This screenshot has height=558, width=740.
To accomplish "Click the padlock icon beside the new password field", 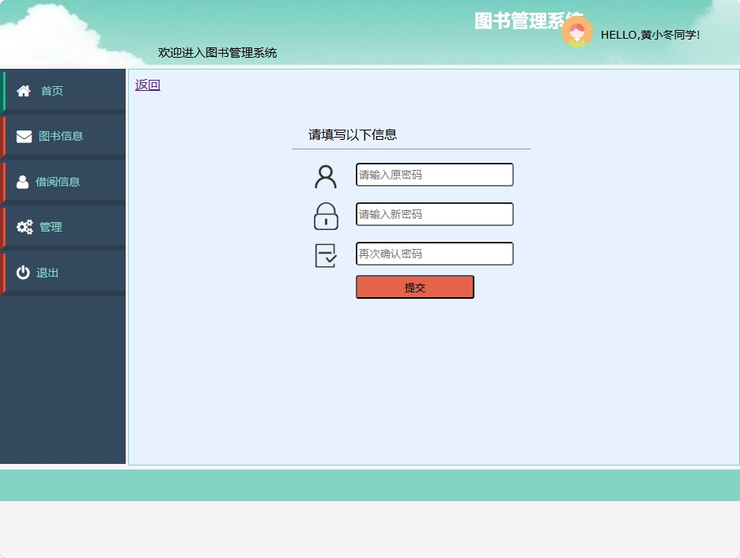I will (325, 214).
